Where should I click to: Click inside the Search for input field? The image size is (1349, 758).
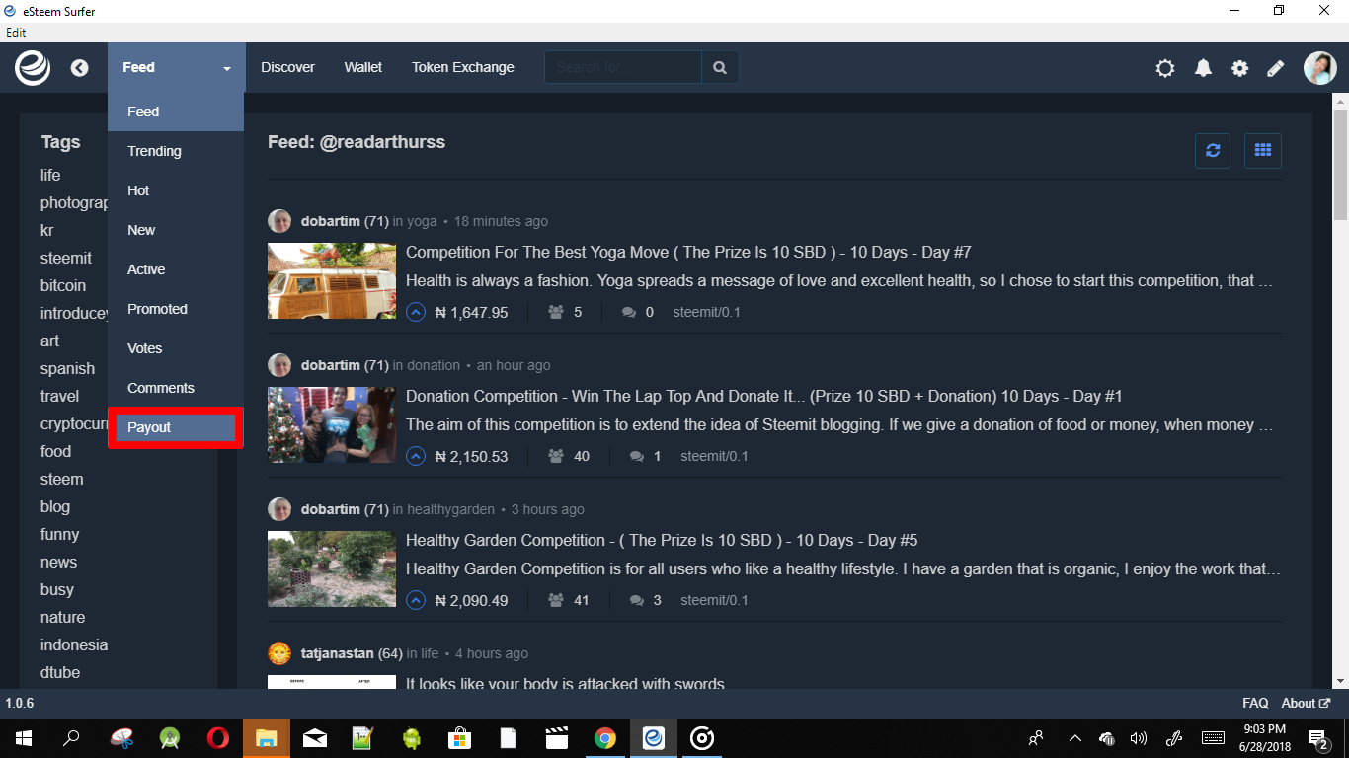pos(622,66)
